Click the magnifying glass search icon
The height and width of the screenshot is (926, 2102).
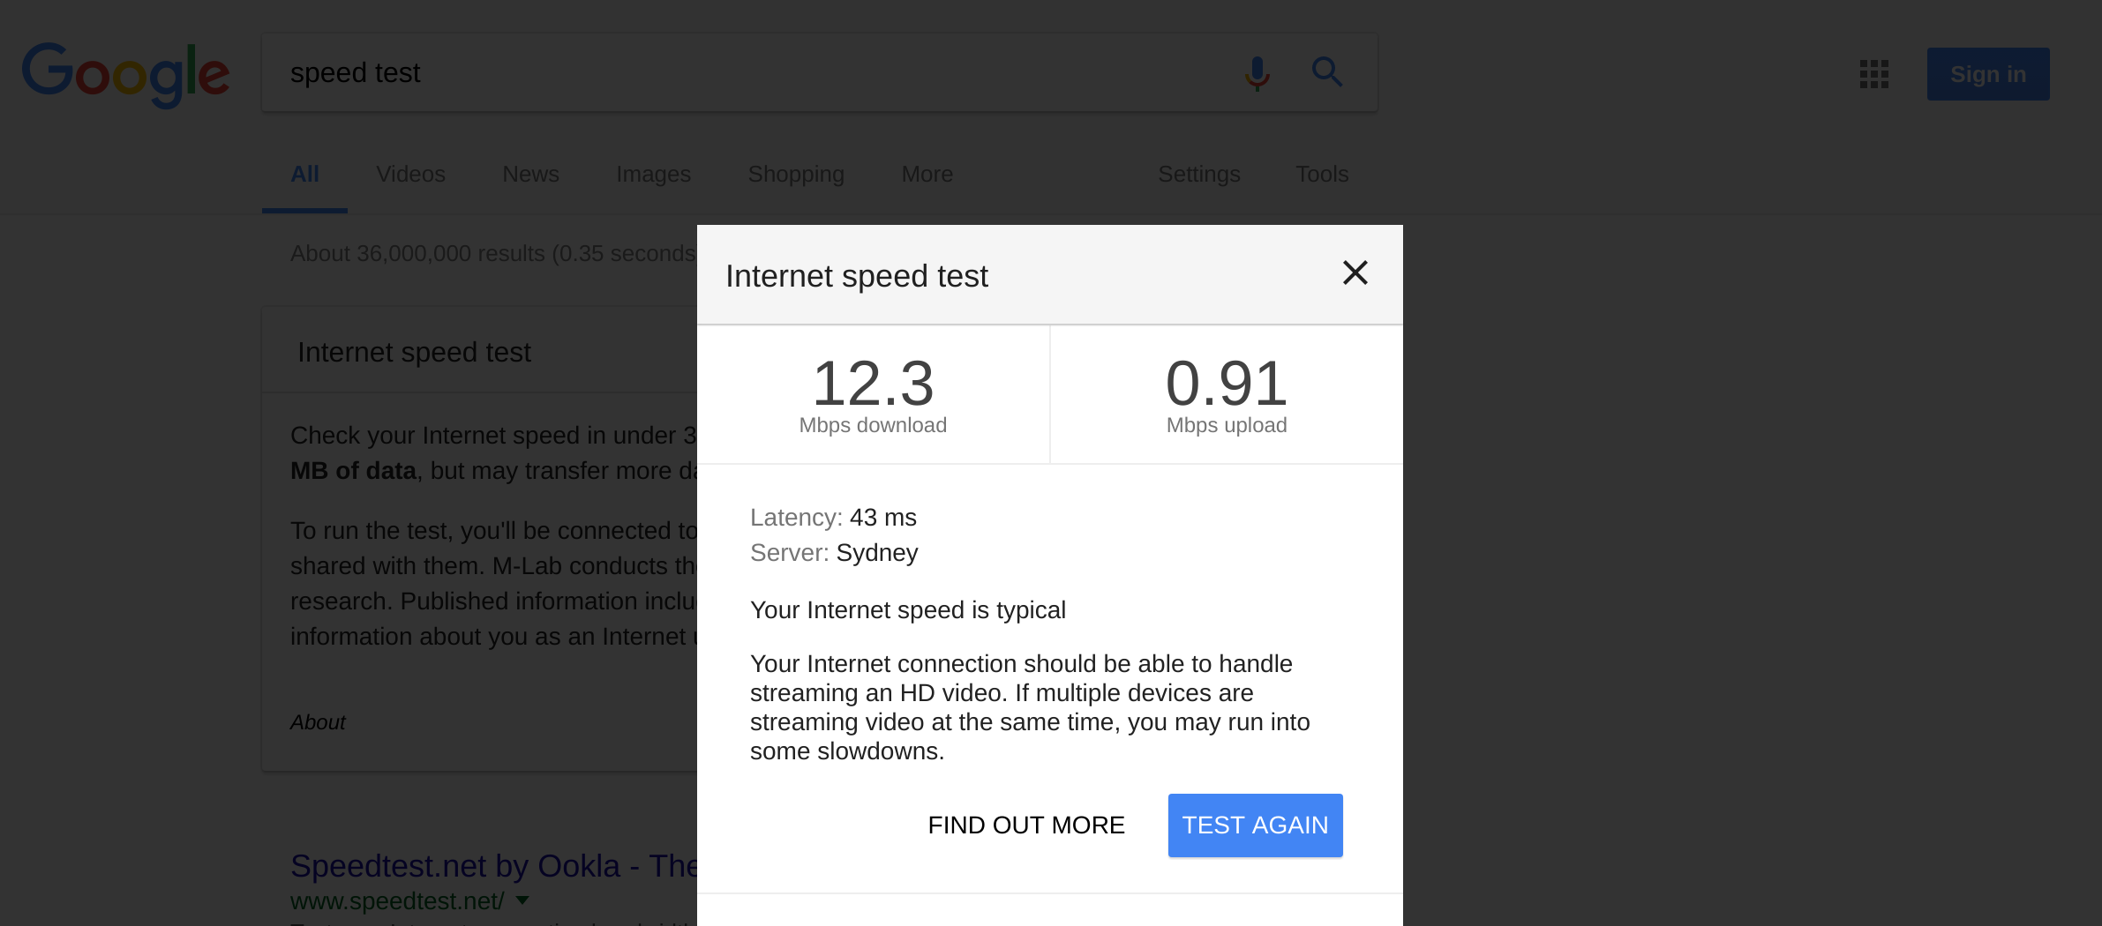coord(1326,71)
